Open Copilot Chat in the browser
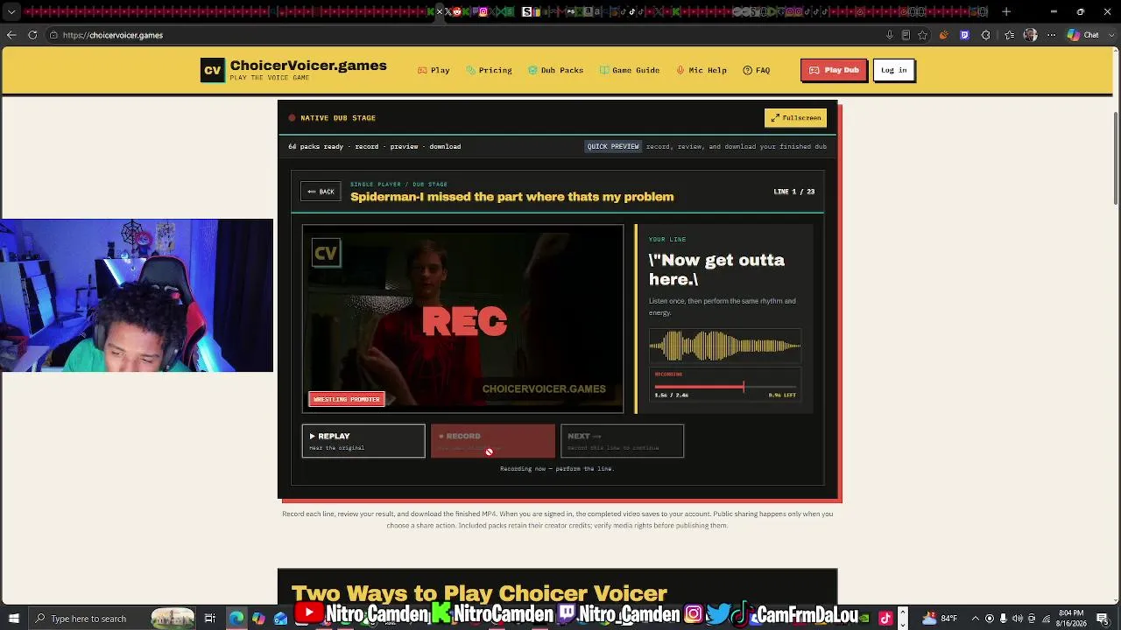The image size is (1121, 630). (x=1083, y=35)
